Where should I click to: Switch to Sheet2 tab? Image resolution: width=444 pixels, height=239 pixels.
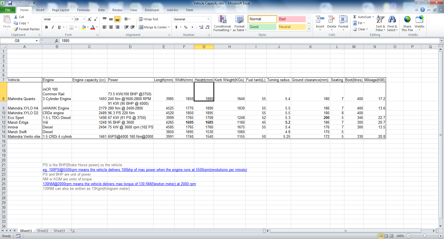pyautogui.click(x=43, y=231)
